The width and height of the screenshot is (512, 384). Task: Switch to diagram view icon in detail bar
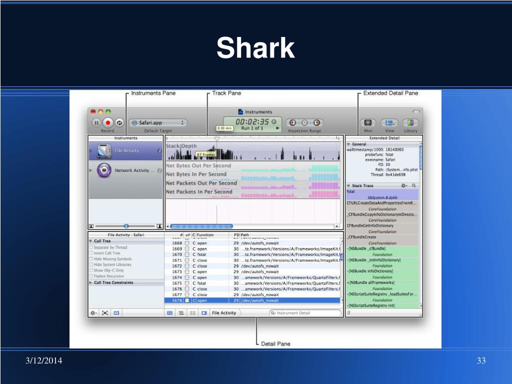coord(192,313)
